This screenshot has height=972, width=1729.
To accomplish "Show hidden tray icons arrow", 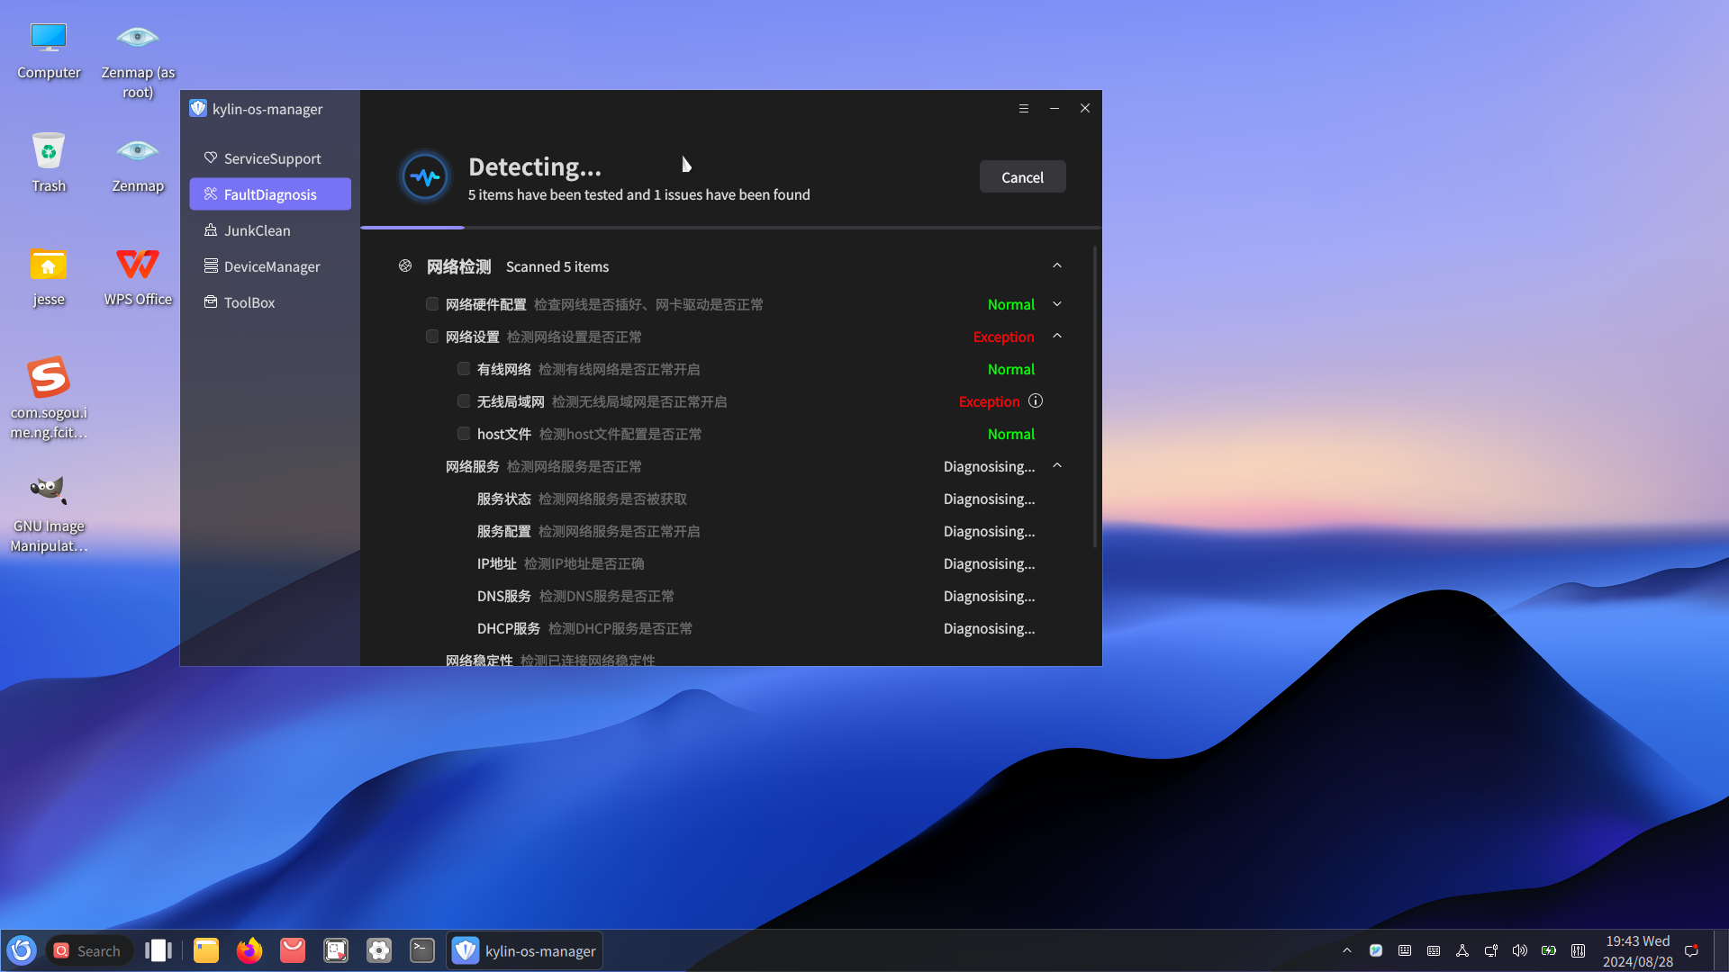I will [x=1347, y=950].
